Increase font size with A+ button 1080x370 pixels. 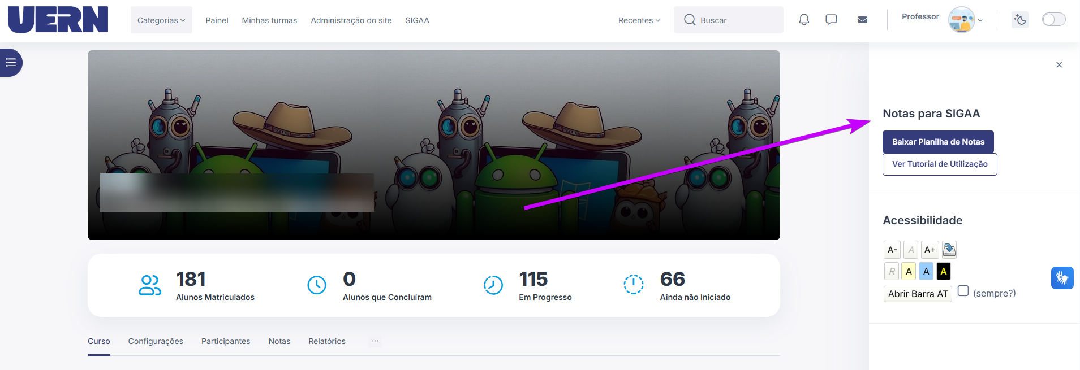930,250
